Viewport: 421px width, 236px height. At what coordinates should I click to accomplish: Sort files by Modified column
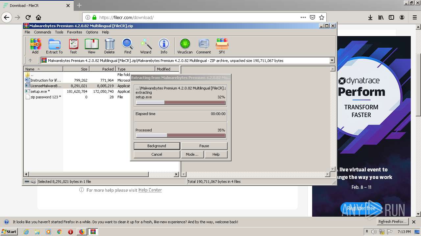click(x=167, y=69)
